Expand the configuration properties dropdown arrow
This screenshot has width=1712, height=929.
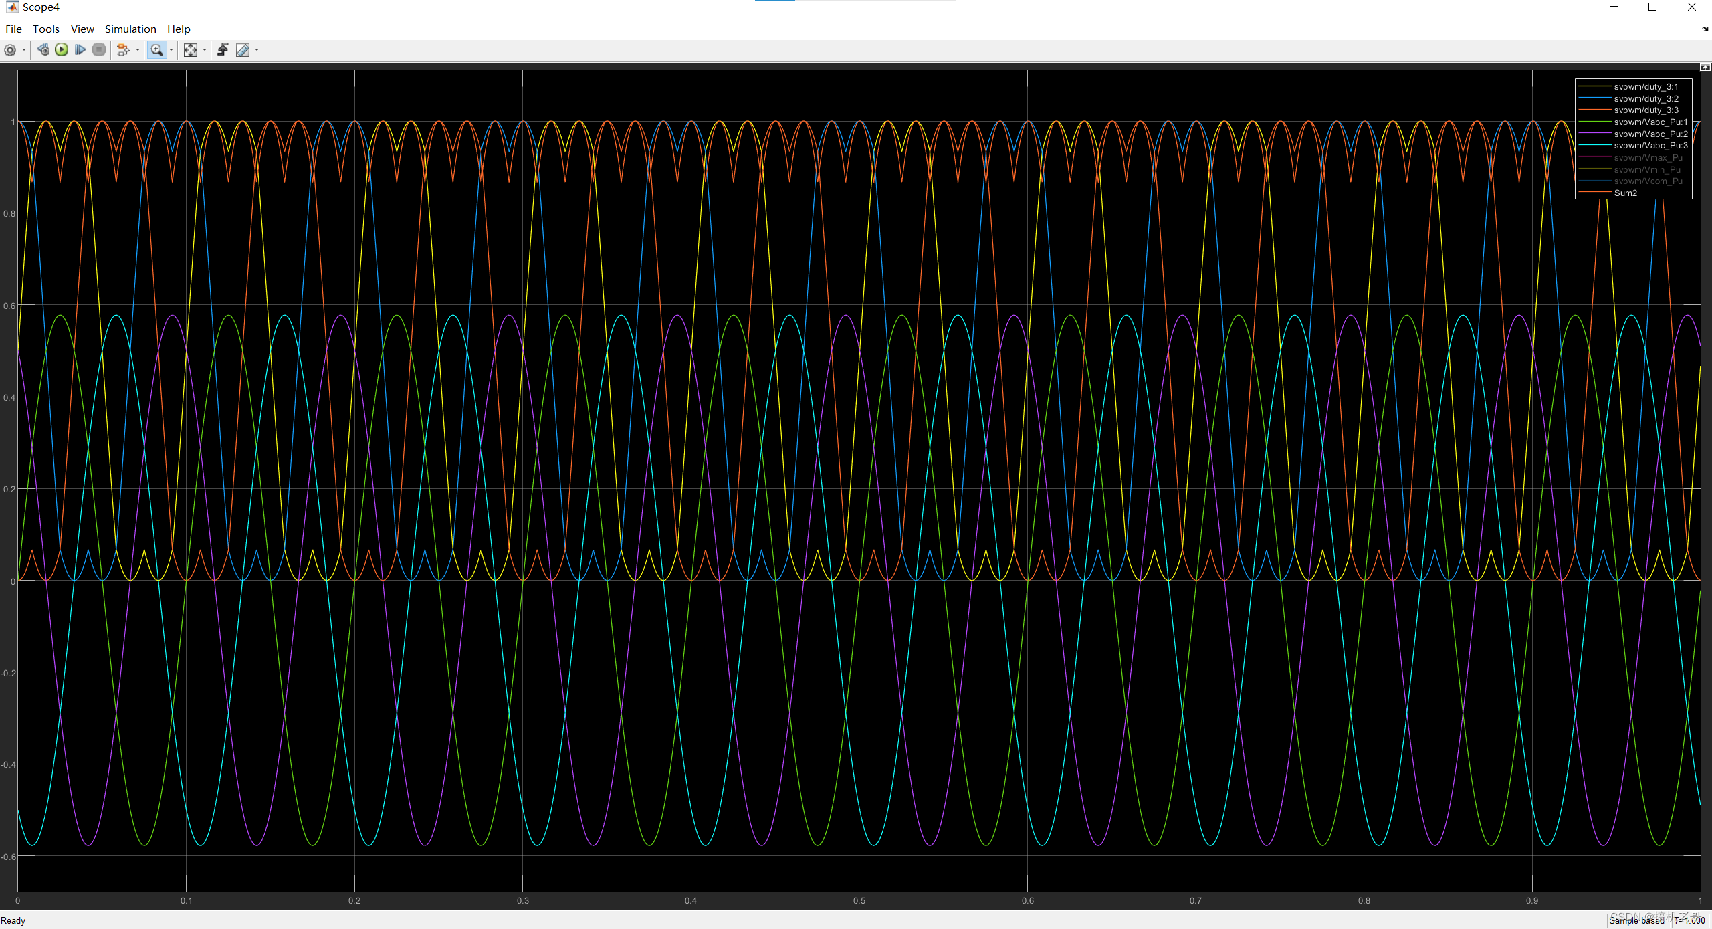click(x=24, y=50)
